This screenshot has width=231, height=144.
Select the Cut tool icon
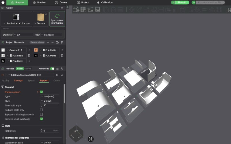161,10
